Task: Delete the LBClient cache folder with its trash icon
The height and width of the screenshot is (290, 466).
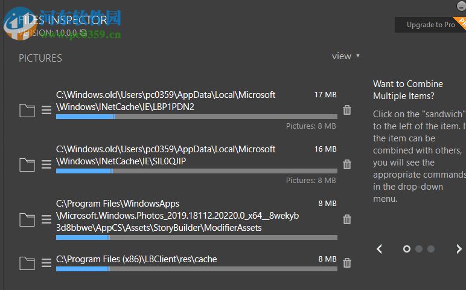Action: pyautogui.click(x=347, y=263)
